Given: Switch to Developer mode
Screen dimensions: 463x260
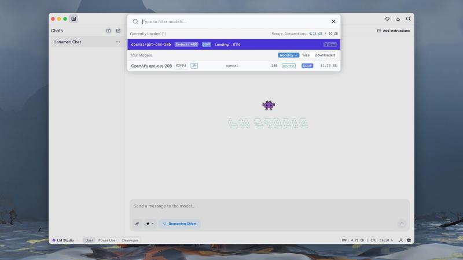Looking at the screenshot, I should pyautogui.click(x=130, y=240).
